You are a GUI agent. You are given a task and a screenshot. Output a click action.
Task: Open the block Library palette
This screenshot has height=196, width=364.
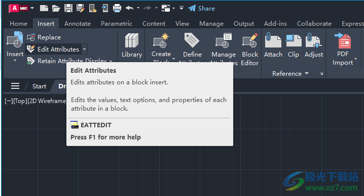click(132, 45)
